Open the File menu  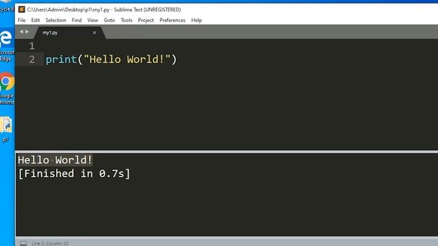click(x=21, y=20)
